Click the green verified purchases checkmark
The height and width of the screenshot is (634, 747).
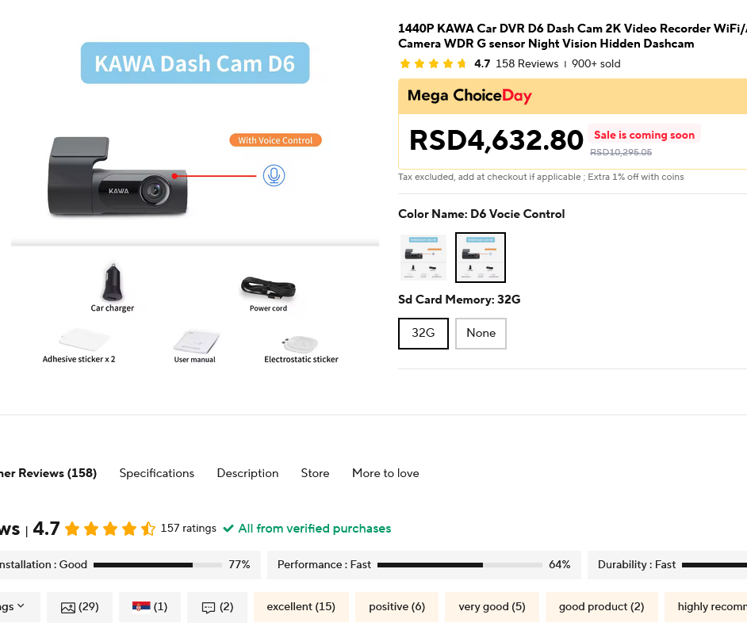click(x=228, y=529)
